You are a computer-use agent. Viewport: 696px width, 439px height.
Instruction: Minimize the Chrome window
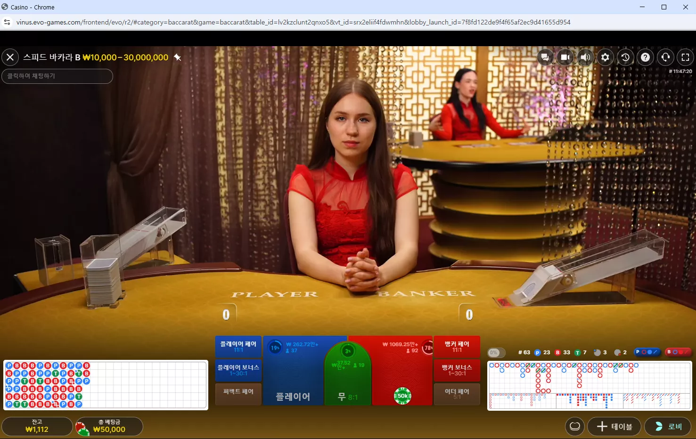click(642, 7)
